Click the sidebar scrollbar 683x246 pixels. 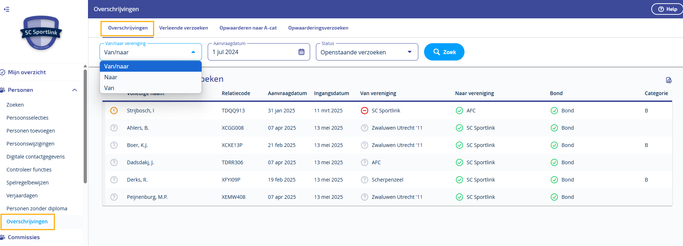pyautogui.click(x=85, y=126)
